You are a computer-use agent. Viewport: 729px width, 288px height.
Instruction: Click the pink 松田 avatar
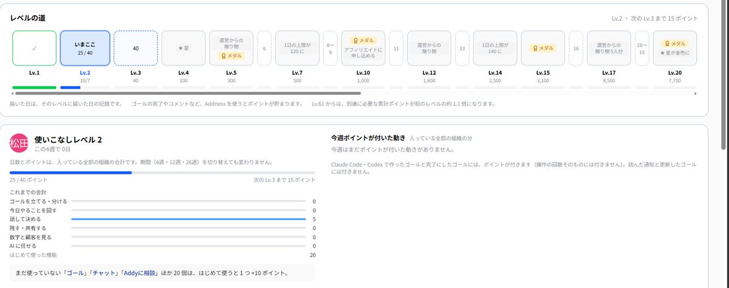(x=19, y=143)
